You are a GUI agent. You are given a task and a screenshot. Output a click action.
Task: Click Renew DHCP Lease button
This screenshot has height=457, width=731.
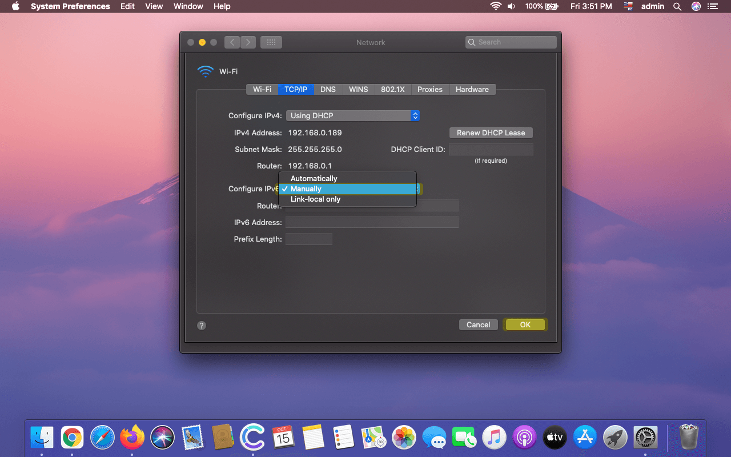(491, 133)
